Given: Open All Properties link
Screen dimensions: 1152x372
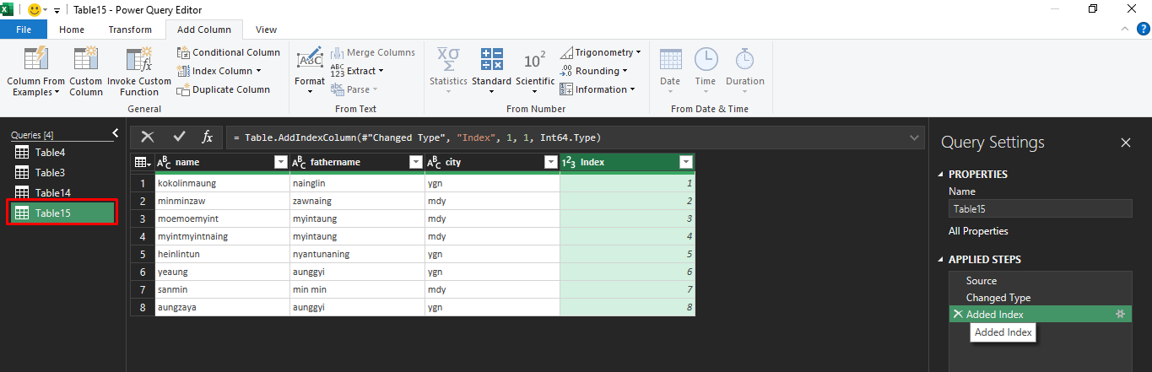Looking at the screenshot, I should coord(978,230).
